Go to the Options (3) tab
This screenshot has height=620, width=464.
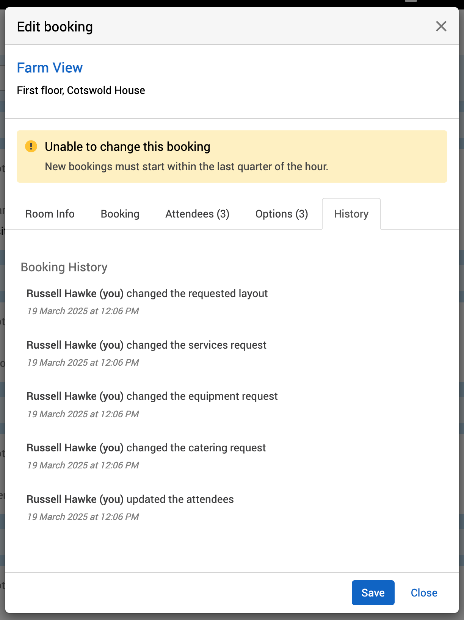(281, 214)
